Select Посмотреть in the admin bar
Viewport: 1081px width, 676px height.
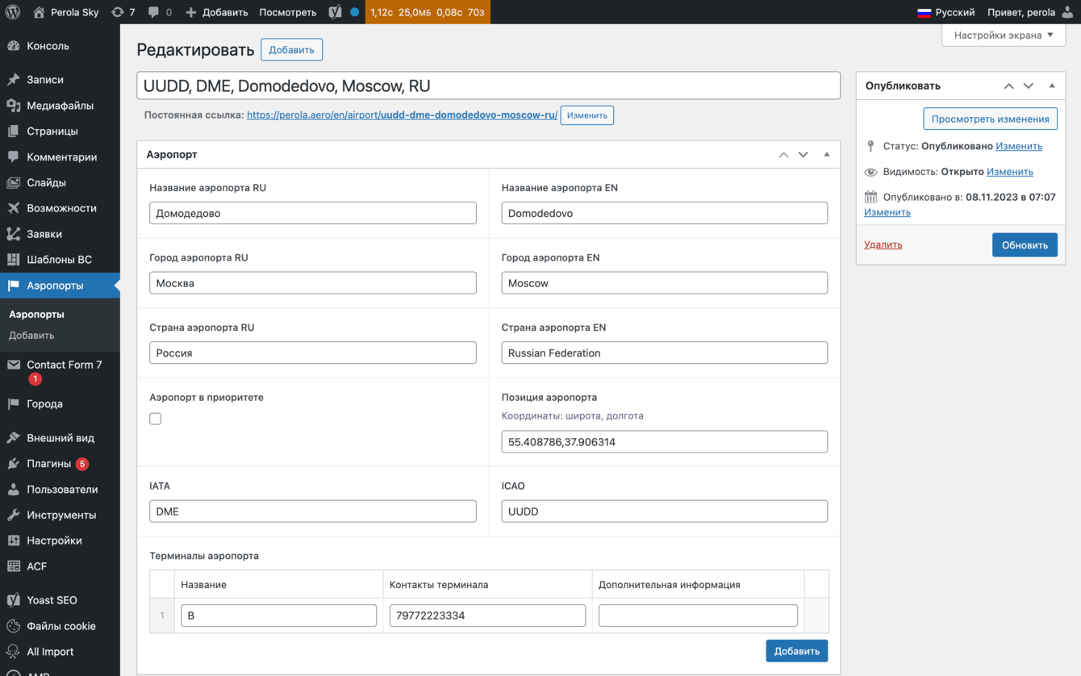pyautogui.click(x=287, y=12)
